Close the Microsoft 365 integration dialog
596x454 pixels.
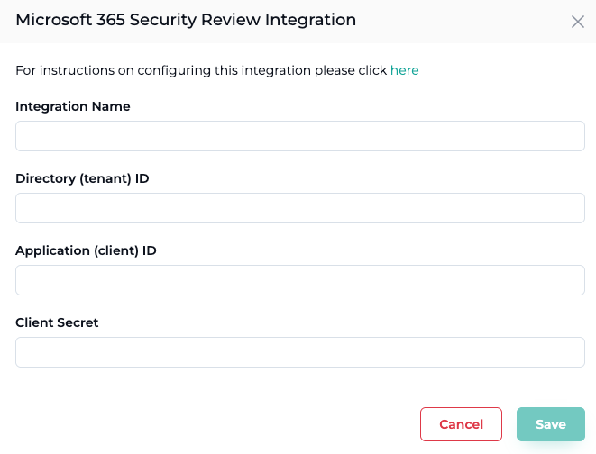coord(578,22)
